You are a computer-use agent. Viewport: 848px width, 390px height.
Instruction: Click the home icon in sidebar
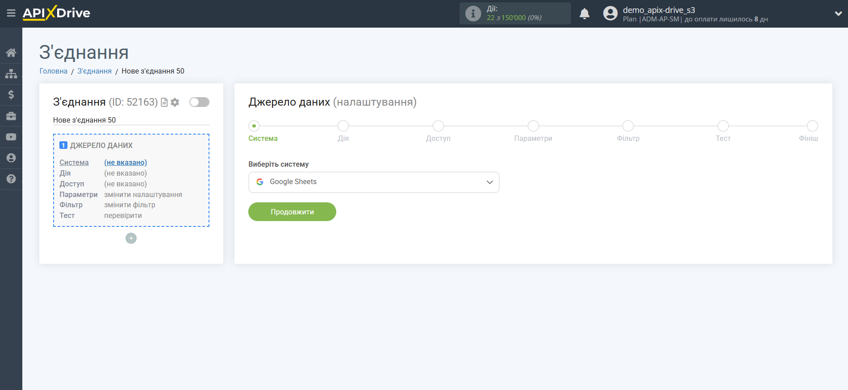(11, 53)
